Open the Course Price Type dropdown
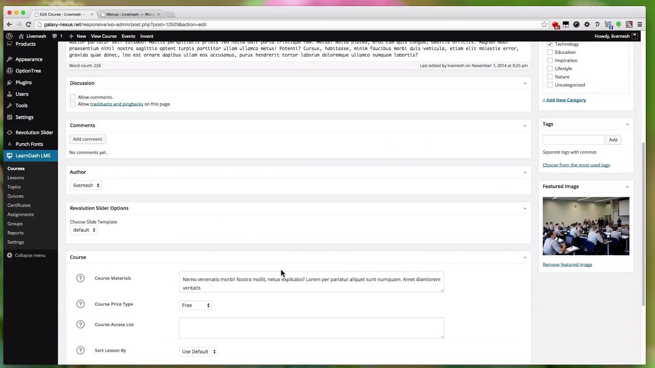The height and width of the screenshot is (368, 655). 195,305
